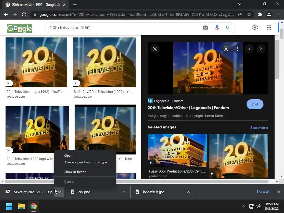Start voice search with microphone icon
The height and width of the screenshot is (213, 284).
tap(217, 28)
